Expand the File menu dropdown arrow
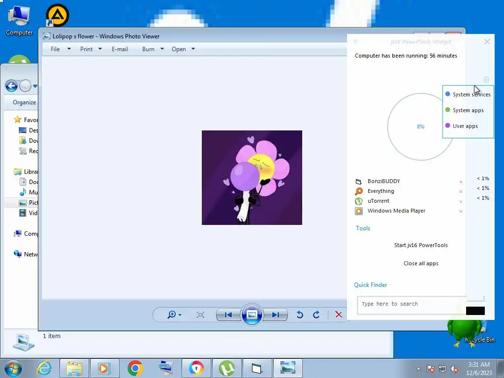504x378 pixels. click(69, 49)
